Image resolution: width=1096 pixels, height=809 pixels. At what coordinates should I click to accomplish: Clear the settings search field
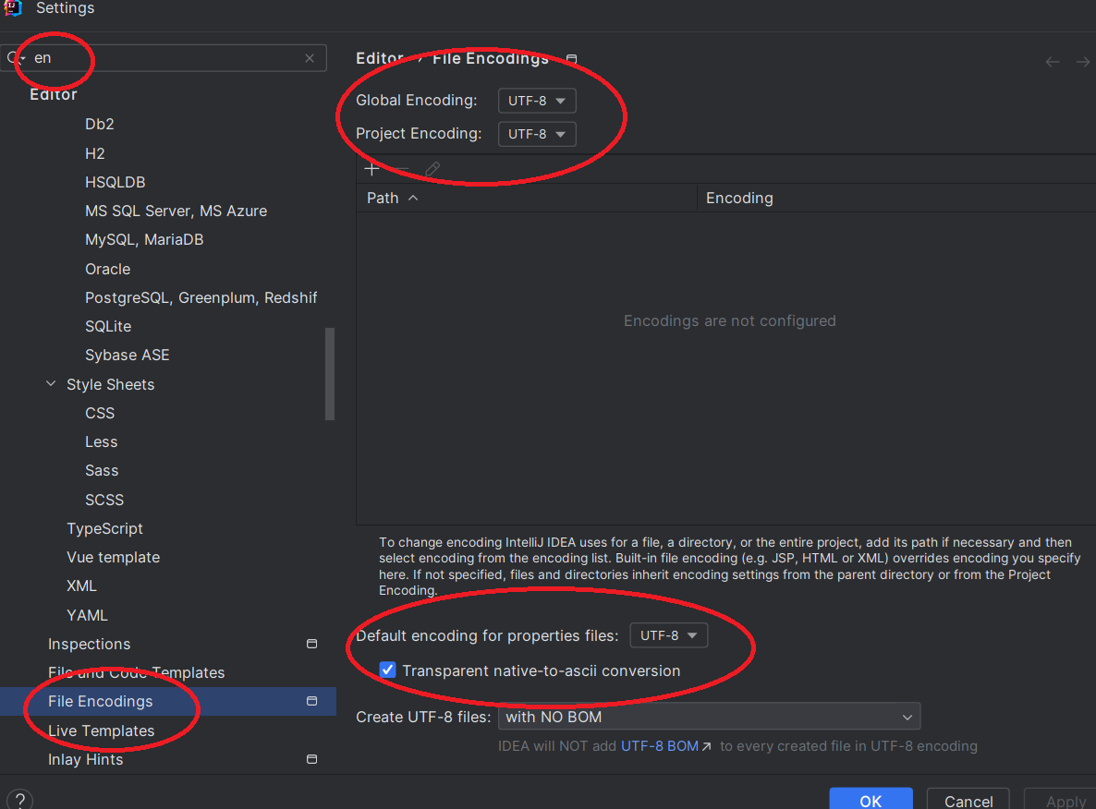(x=310, y=58)
